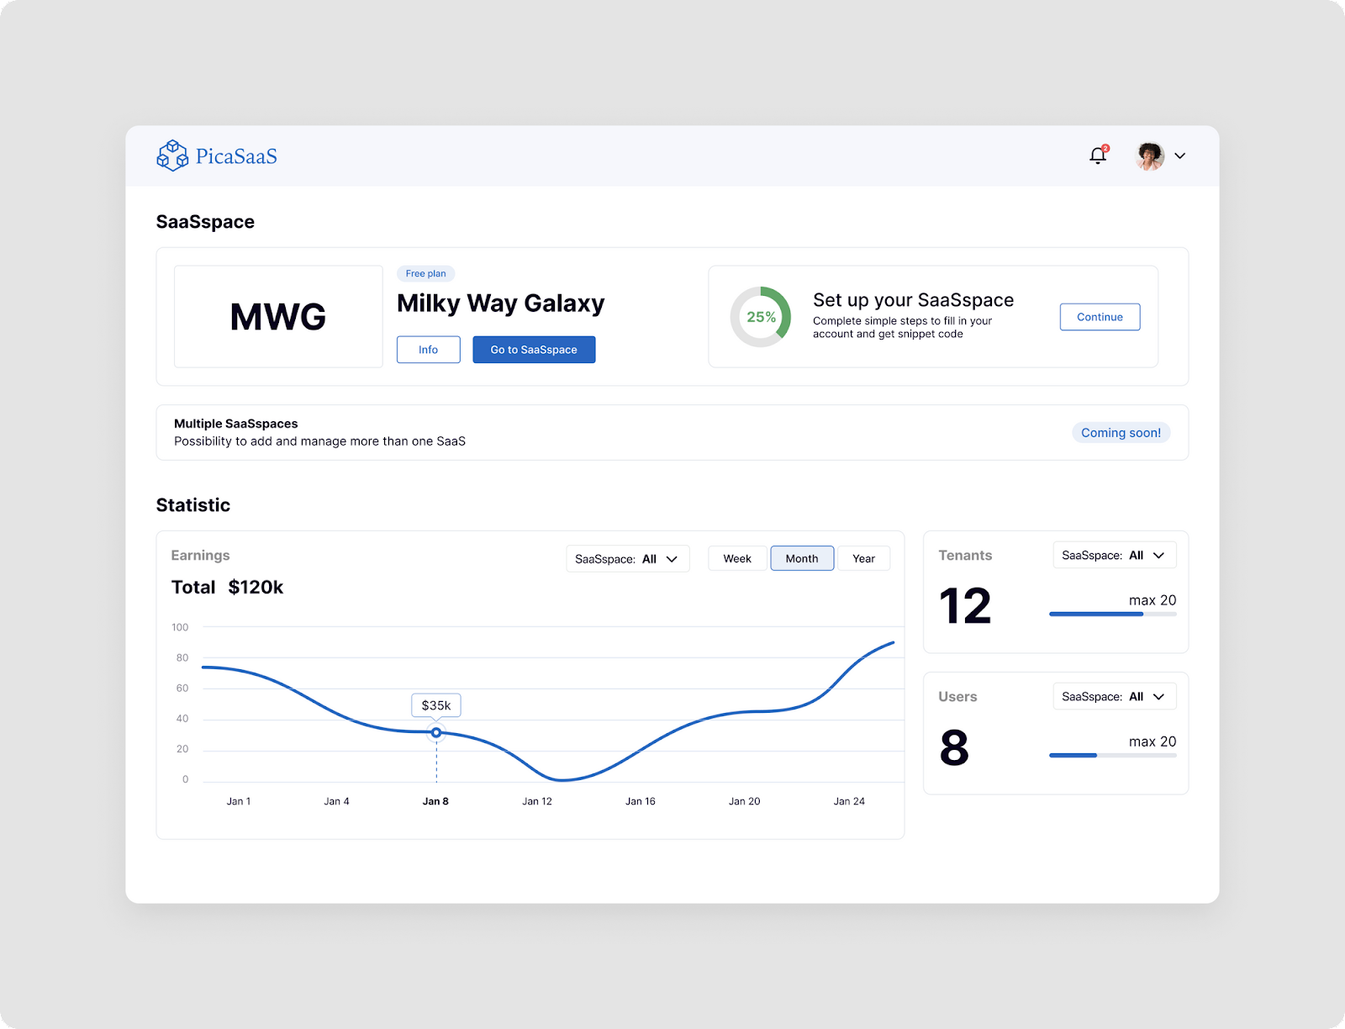
Task: Open notifications via the bell icon
Action: tap(1098, 156)
